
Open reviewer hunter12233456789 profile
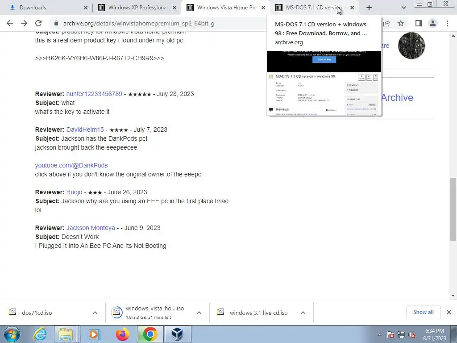(94, 94)
